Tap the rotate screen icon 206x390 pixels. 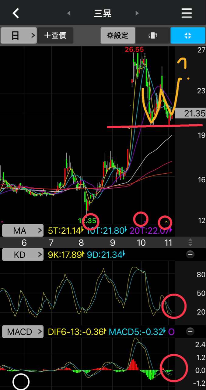click(153, 36)
